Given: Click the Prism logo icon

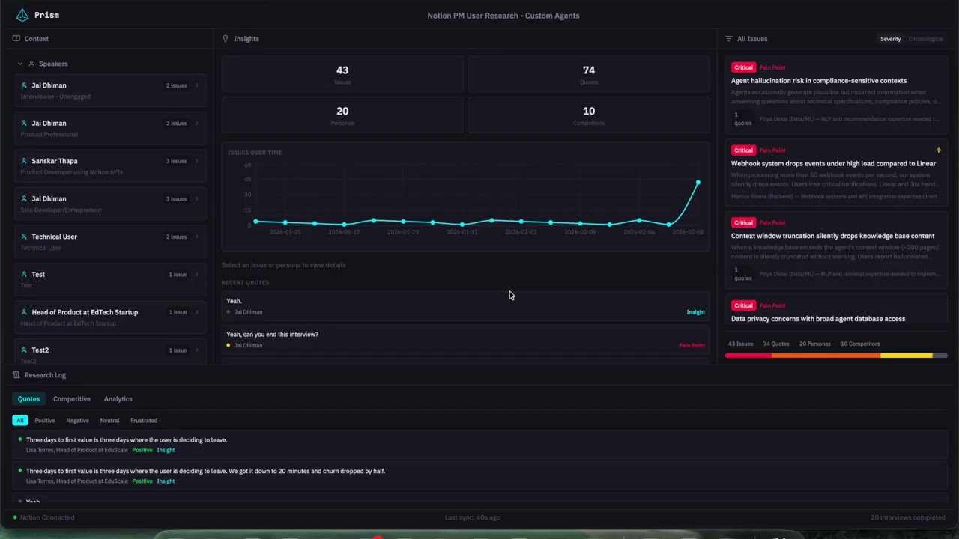Looking at the screenshot, I should click(22, 15).
